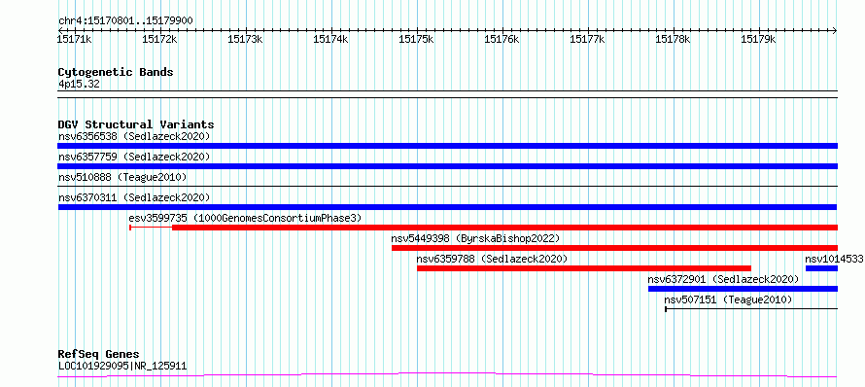Select the thin nsv507151 variant line
This screenshot has width=865, height=387.
pyautogui.click(x=751, y=309)
